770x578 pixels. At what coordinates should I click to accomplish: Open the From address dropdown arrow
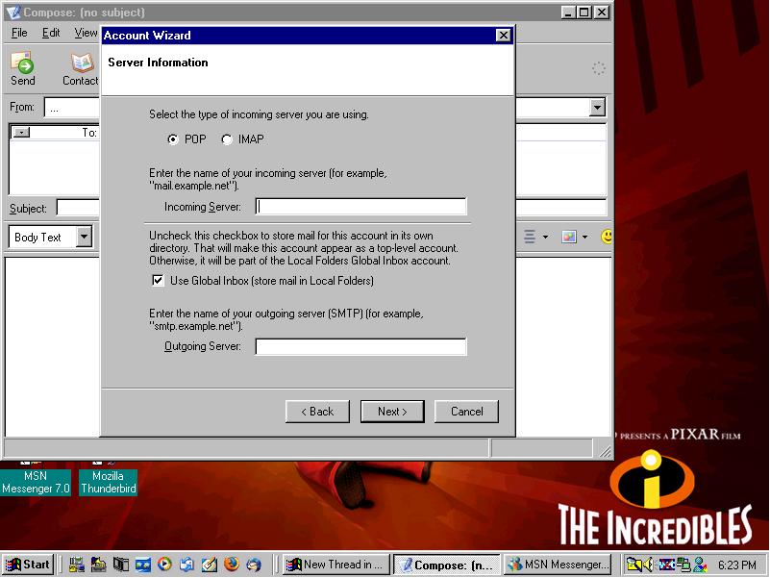597,109
